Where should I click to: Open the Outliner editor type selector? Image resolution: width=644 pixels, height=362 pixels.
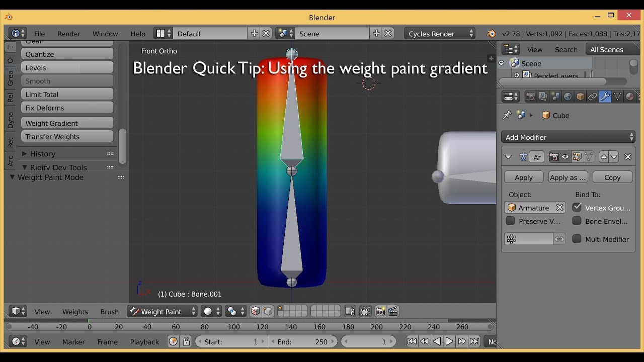pyautogui.click(x=511, y=49)
